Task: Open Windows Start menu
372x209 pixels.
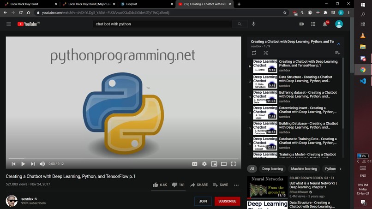Action: coord(363,5)
